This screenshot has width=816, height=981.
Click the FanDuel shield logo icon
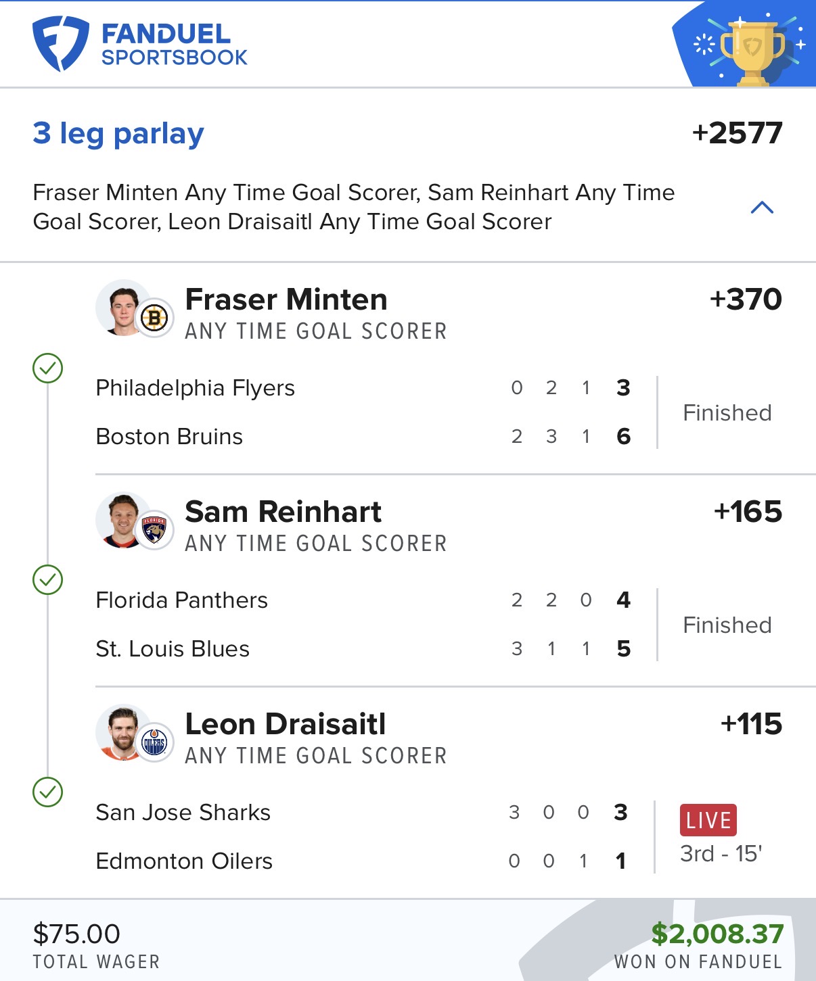click(60, 43)
